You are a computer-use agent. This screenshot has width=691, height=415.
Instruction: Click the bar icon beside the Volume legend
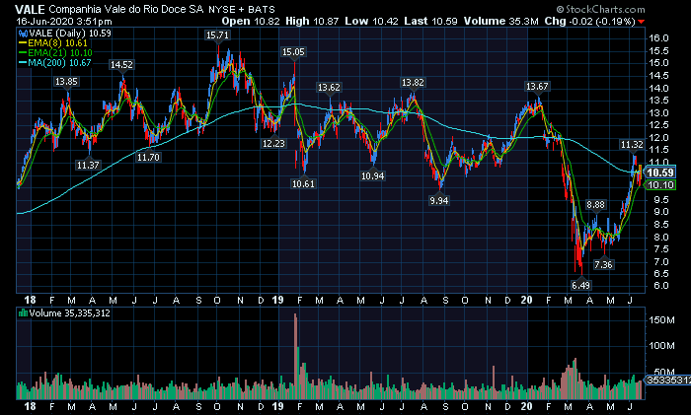point(23,313)
